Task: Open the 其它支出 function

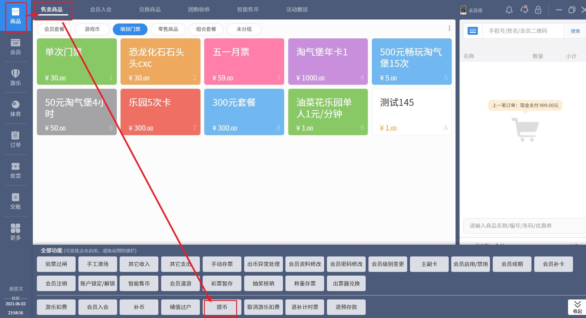Action: pos(180,264)
